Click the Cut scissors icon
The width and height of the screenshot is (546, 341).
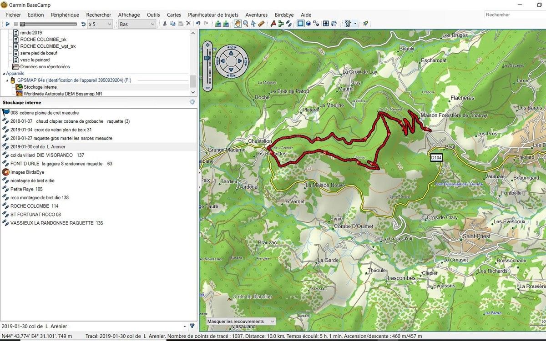165,24
